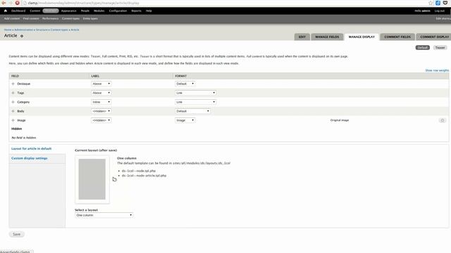Viewport: 451px width, 253px height.
Task: Open Select a layout dropdown
Action: coord(104,215)
